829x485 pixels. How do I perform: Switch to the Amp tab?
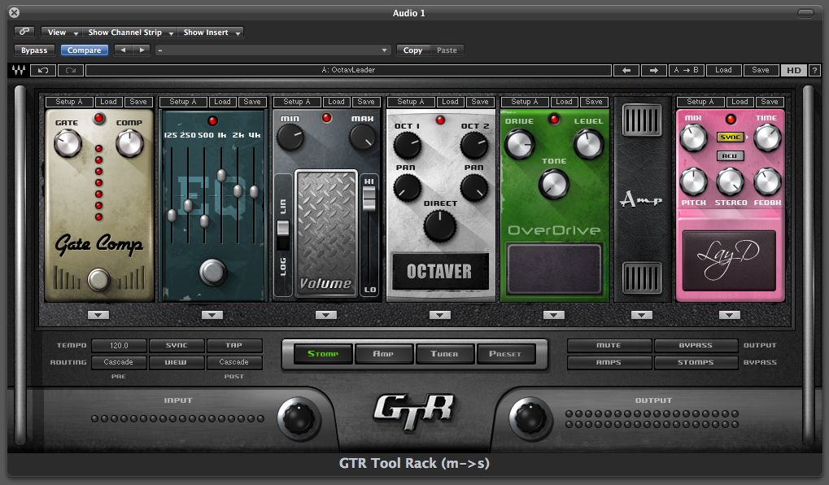pos(383,354)
